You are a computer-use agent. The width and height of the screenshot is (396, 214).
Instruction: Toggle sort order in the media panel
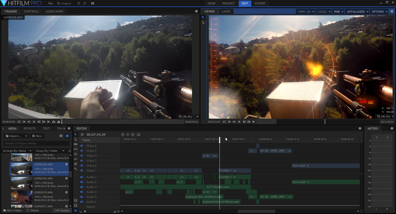click(69, 151)
